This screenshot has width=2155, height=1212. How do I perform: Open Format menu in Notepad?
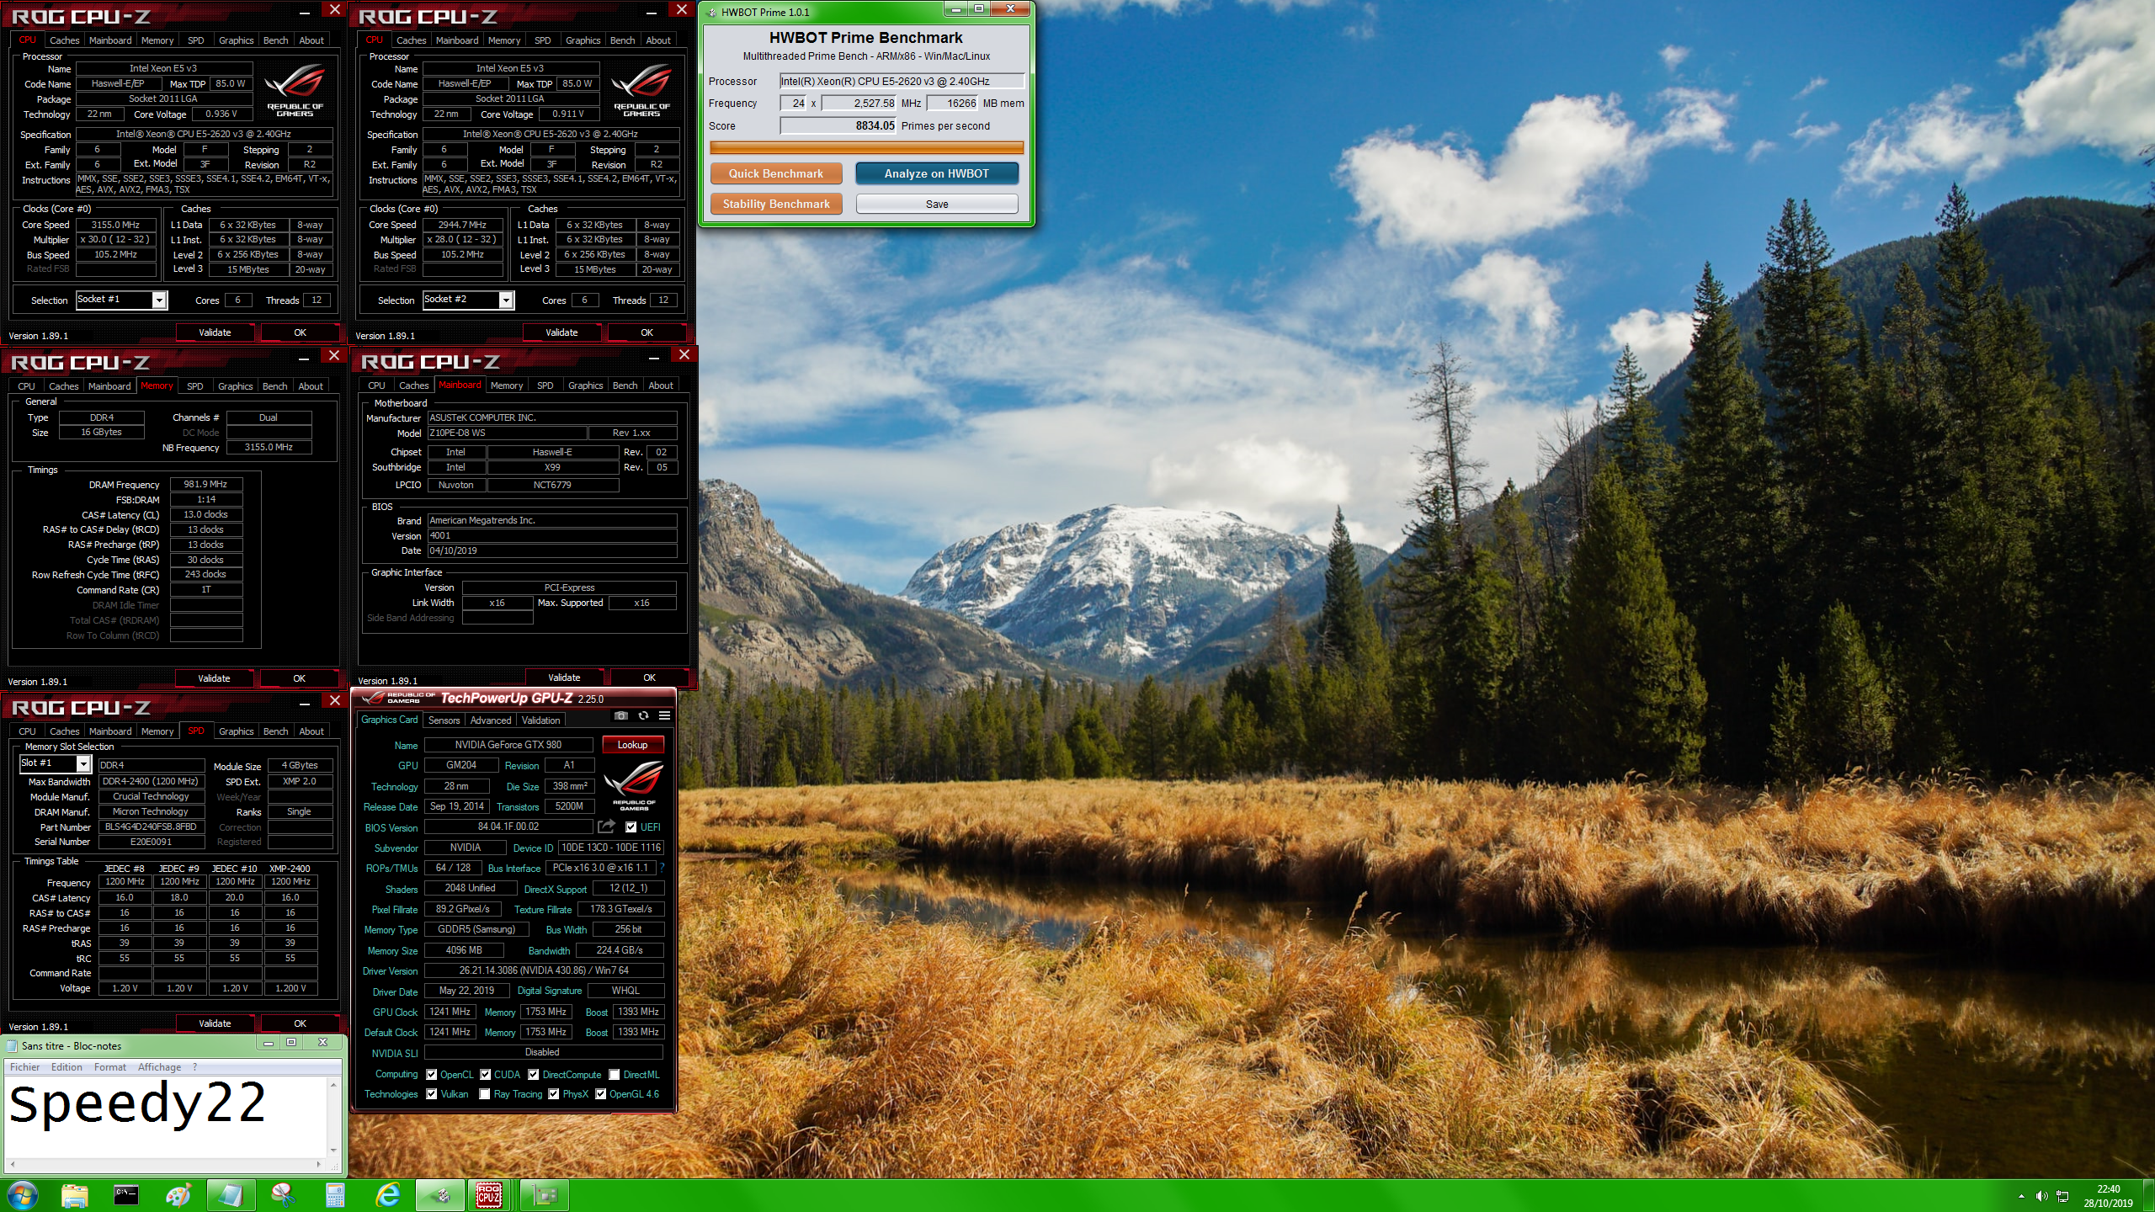tap(110, 1066)
